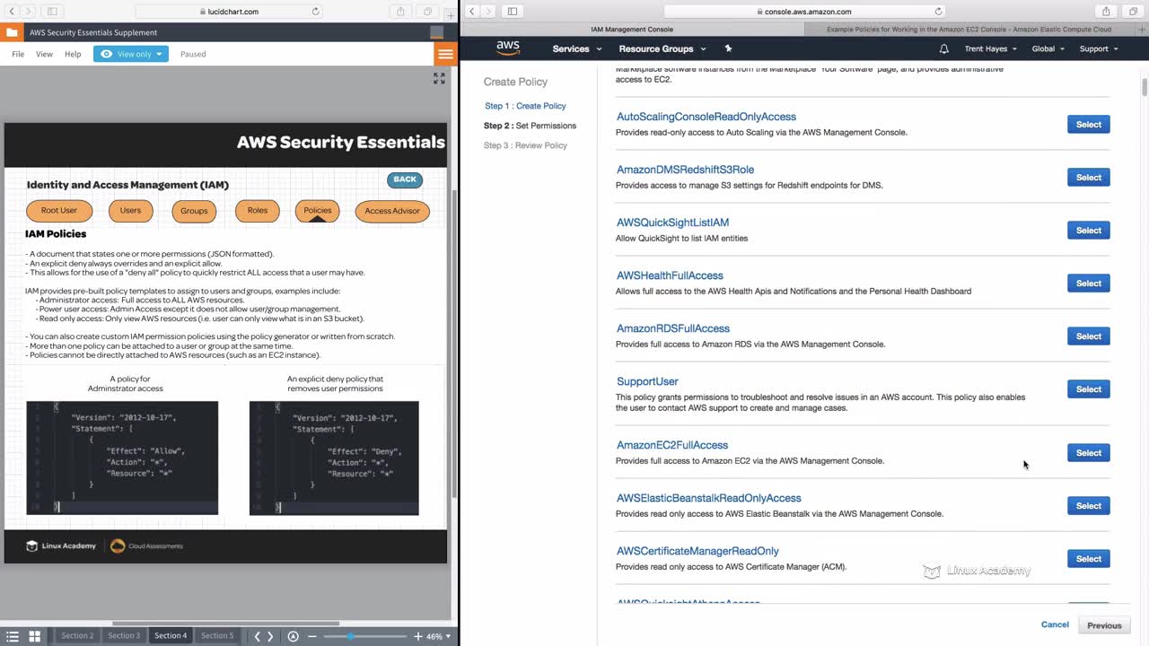Cancel the Create Policy wizard
Viewport: 1149px width, 646px height.
click(x=1055, y=624)
